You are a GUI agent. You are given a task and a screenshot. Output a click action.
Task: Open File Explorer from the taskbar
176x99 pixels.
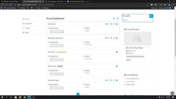20,97
